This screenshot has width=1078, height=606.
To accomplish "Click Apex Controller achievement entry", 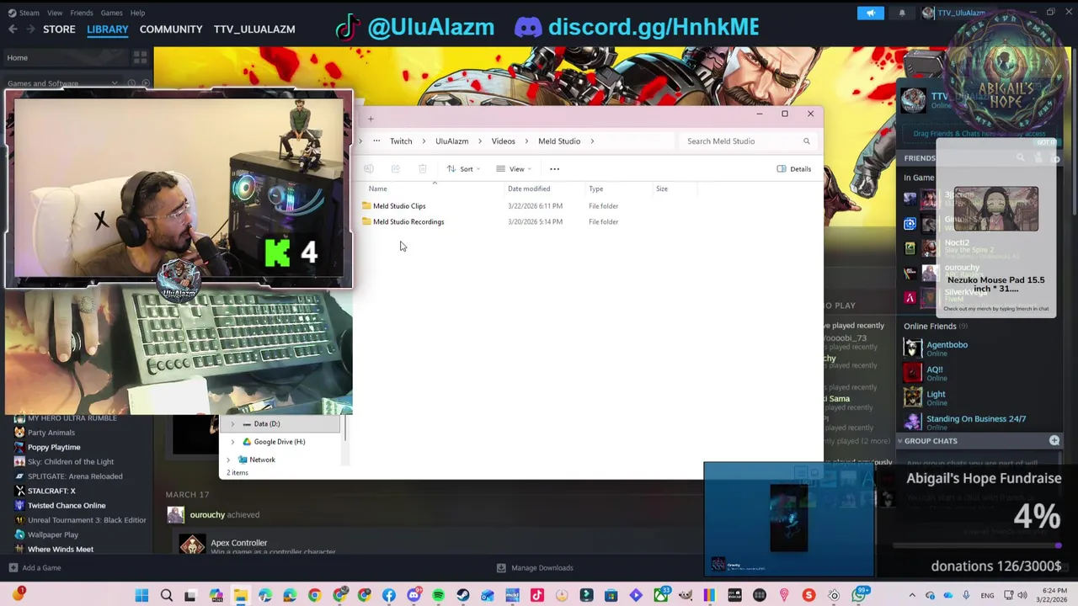I will pos(238,543).
